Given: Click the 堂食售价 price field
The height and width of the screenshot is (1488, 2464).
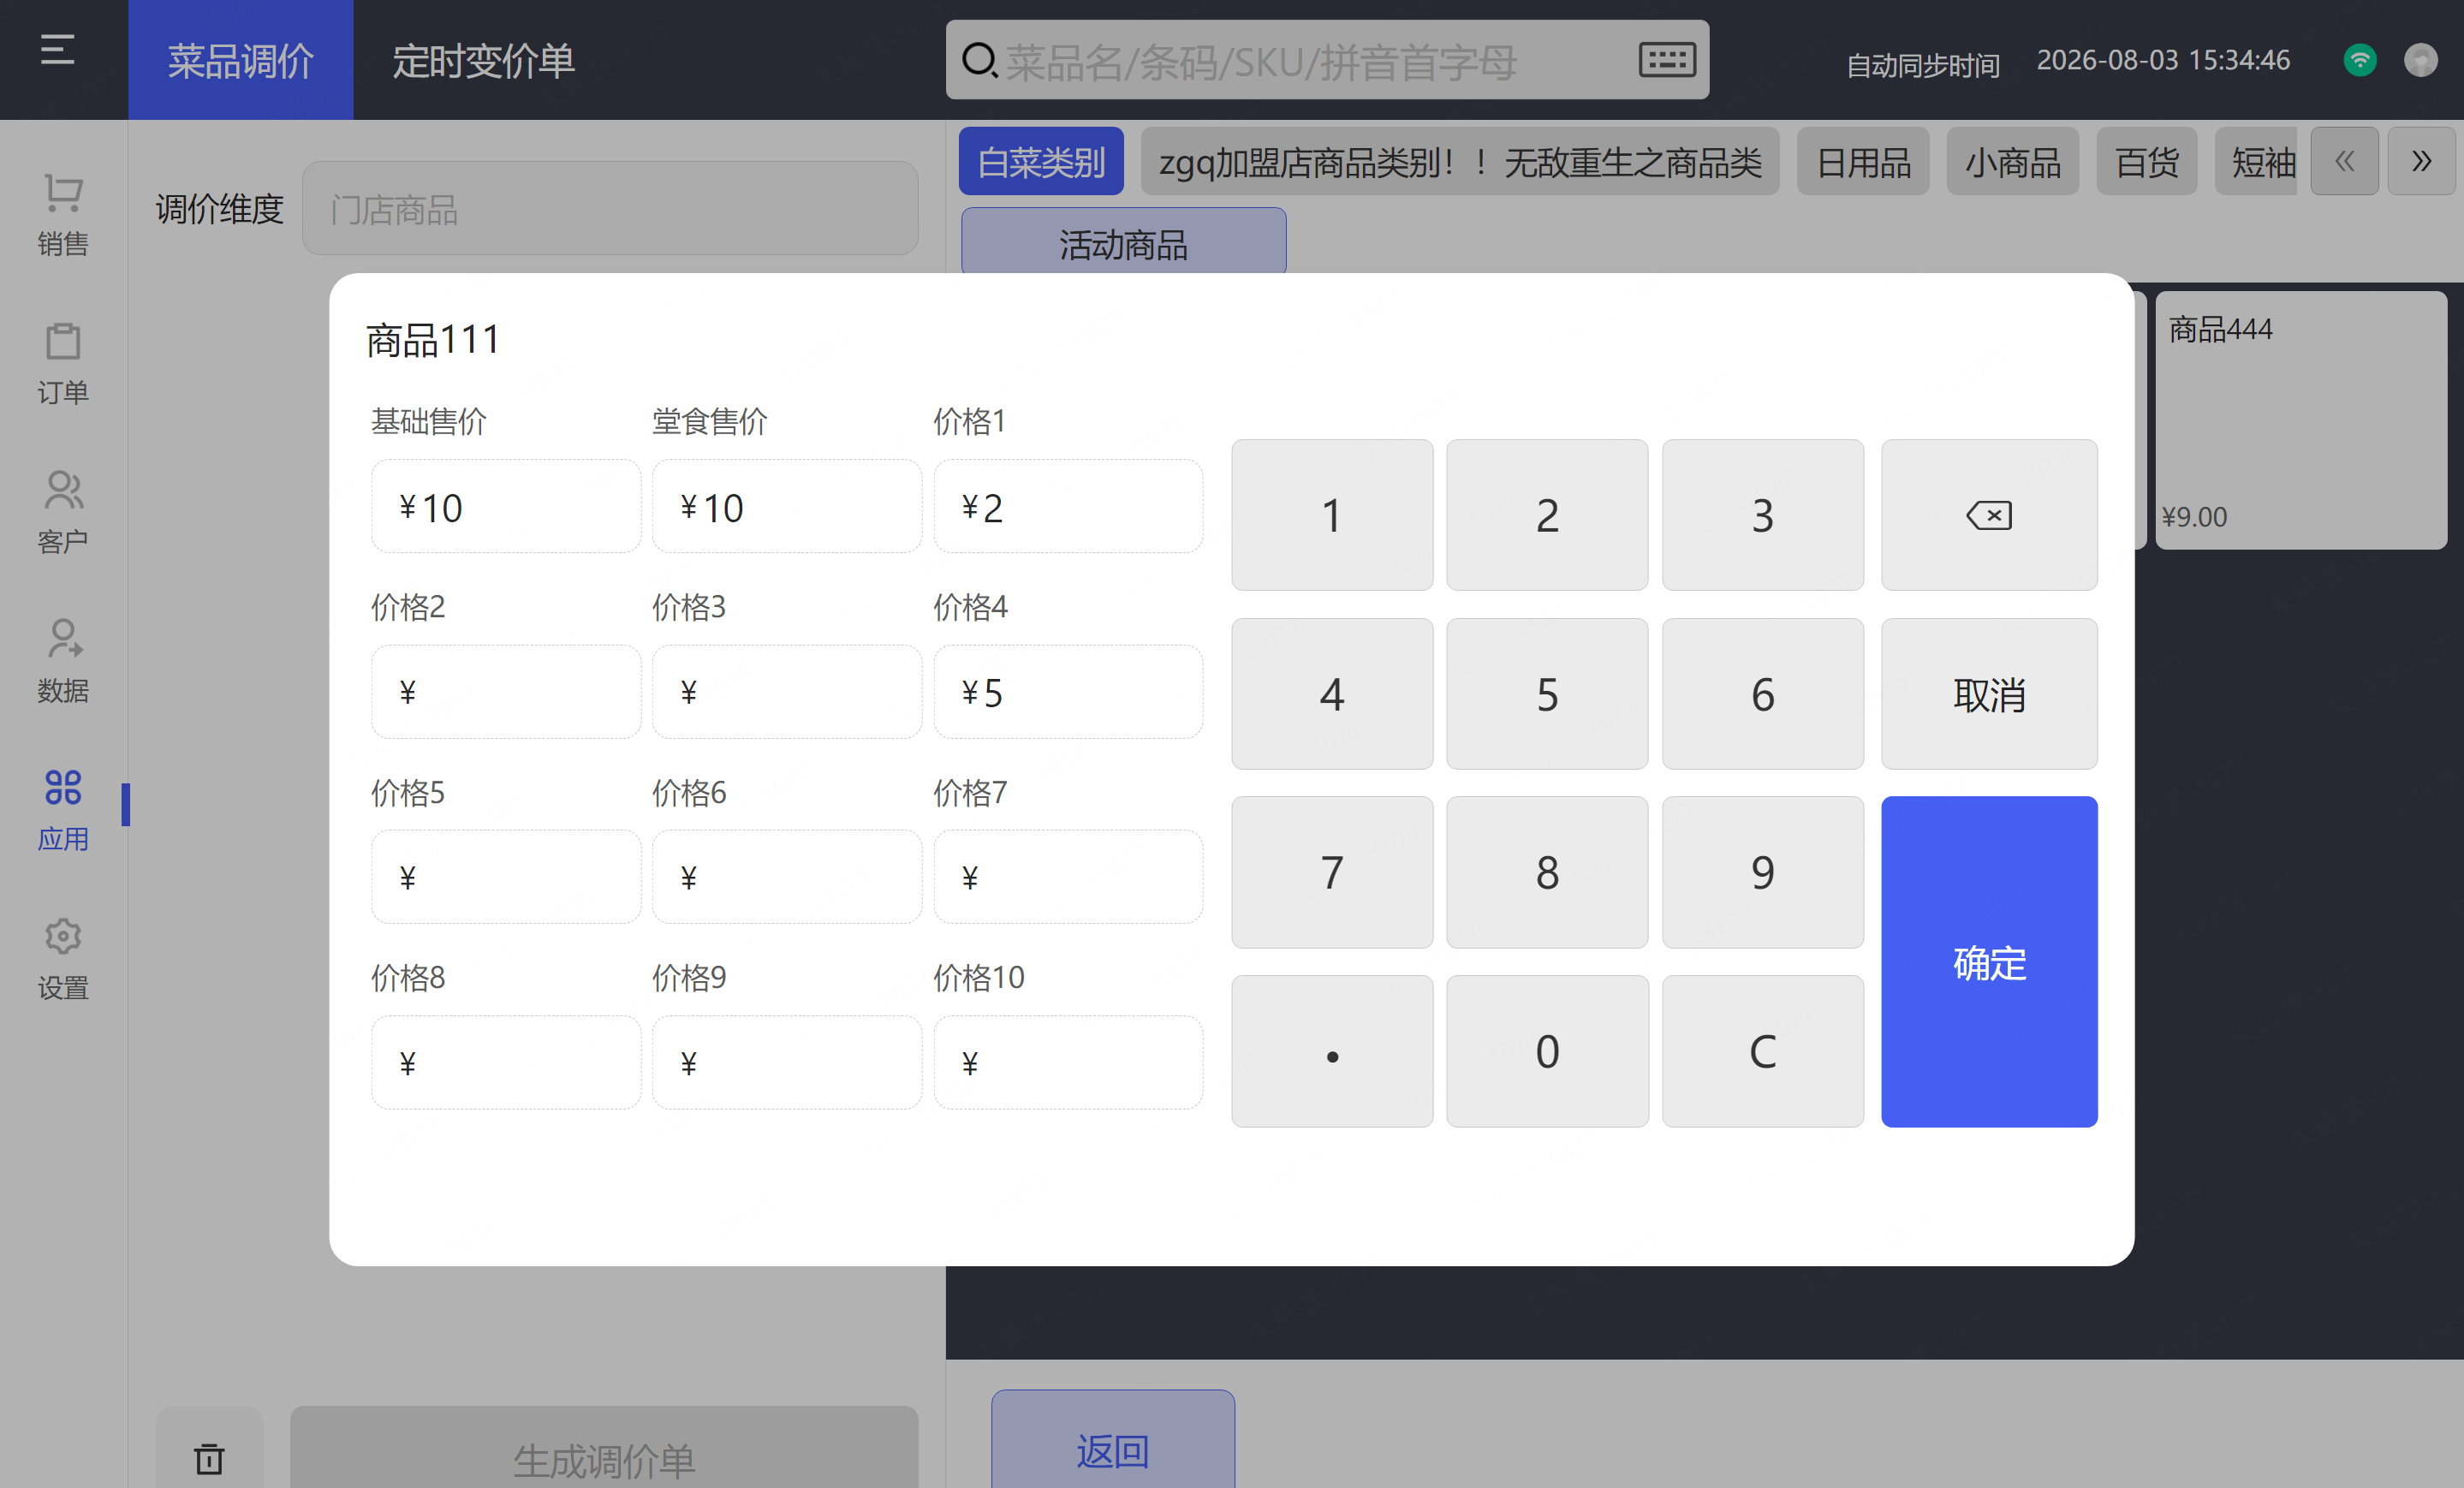Looking at the screenshot, I should pyautogui.click(x=787, y=506).
